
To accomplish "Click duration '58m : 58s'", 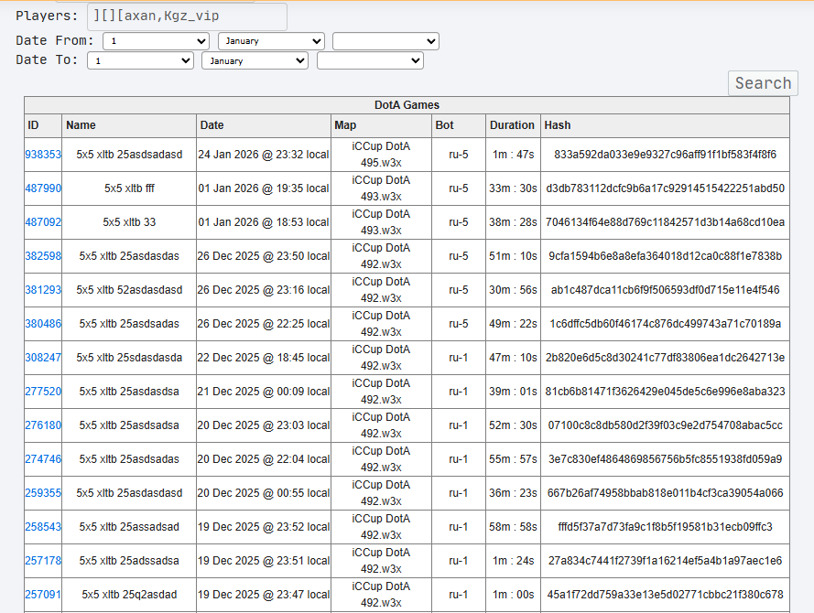I will pyautogui.click(x=513, y=527).
